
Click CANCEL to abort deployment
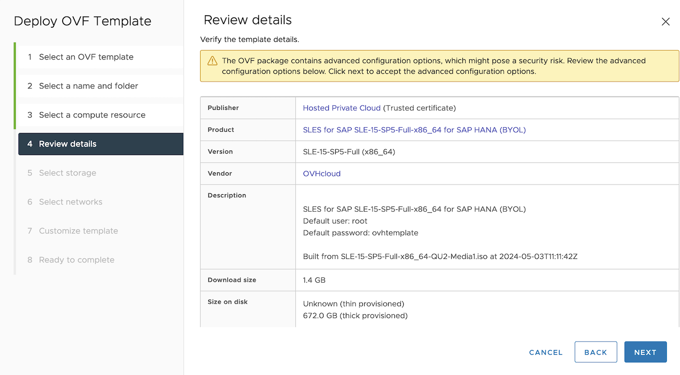coord(545,352)
